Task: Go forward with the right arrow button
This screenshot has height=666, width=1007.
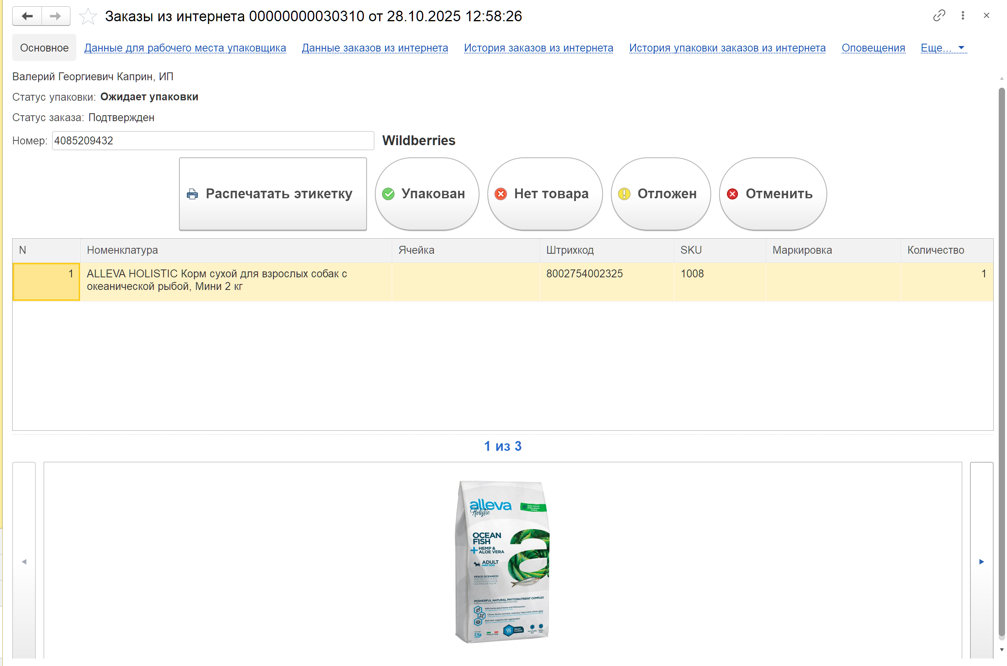Action: pos(55,16)
